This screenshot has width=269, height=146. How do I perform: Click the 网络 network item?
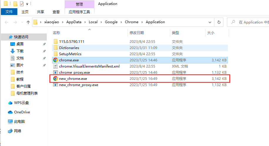(18, 131)
